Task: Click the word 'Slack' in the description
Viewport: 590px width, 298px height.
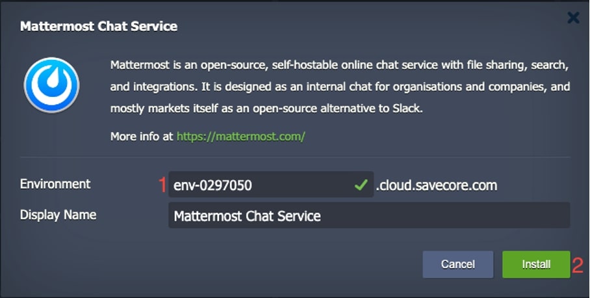Action: pyautogui.click(x=406, y=109)
